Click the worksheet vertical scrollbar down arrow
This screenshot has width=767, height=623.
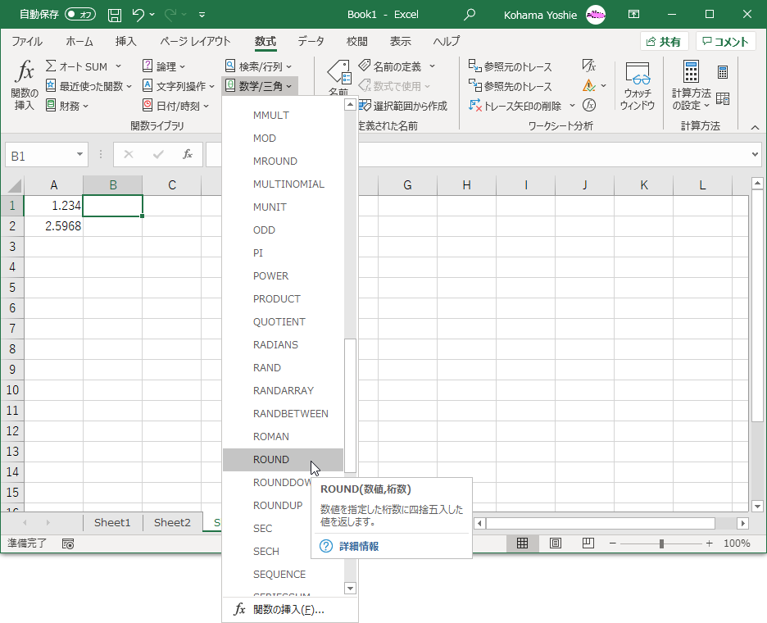point(757,507)
